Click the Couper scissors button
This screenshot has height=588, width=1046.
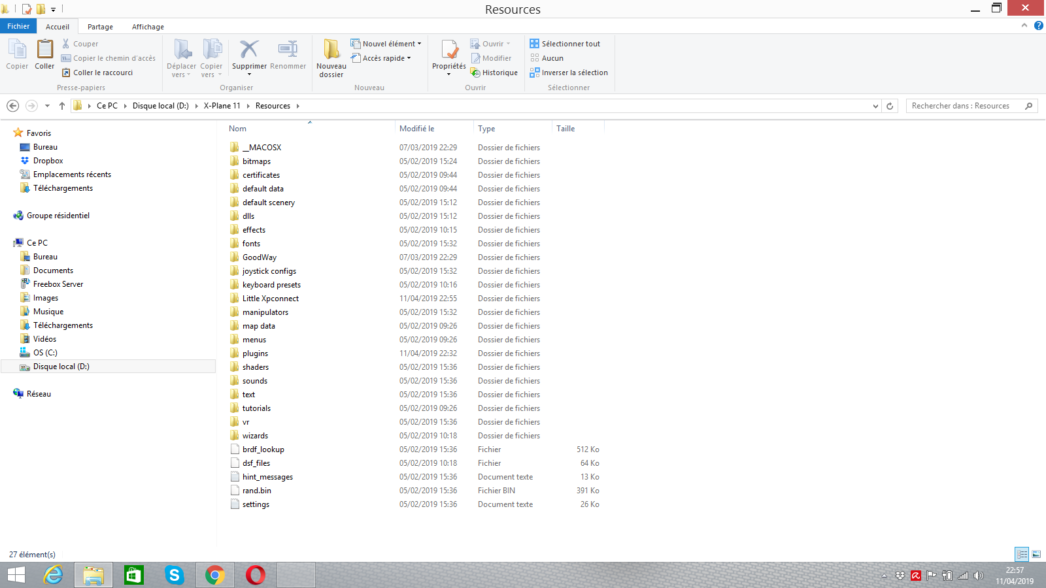pyautogui.click(x=80, y=44)
